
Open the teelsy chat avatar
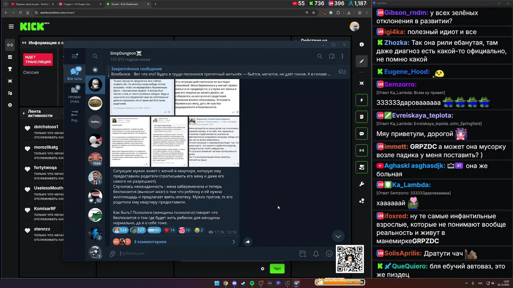pyautogui.click(x=95, y=122)
